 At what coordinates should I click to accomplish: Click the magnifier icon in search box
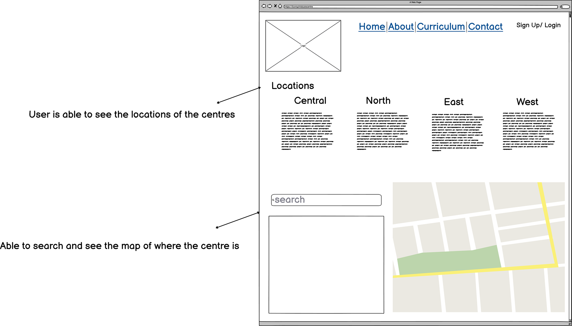coord(273,200)
